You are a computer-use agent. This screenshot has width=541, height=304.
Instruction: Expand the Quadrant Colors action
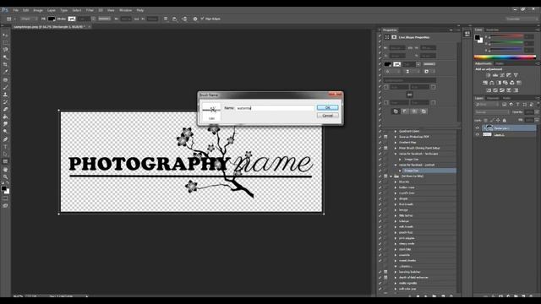396,132
